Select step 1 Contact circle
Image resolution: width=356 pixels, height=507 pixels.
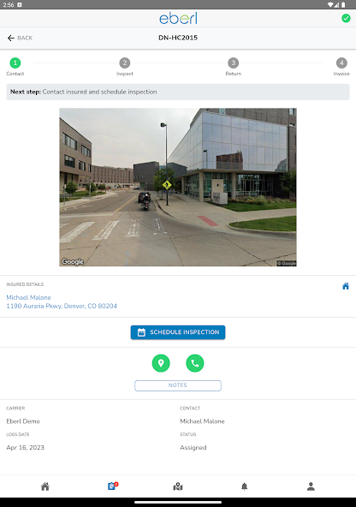[x=15, y=63]
